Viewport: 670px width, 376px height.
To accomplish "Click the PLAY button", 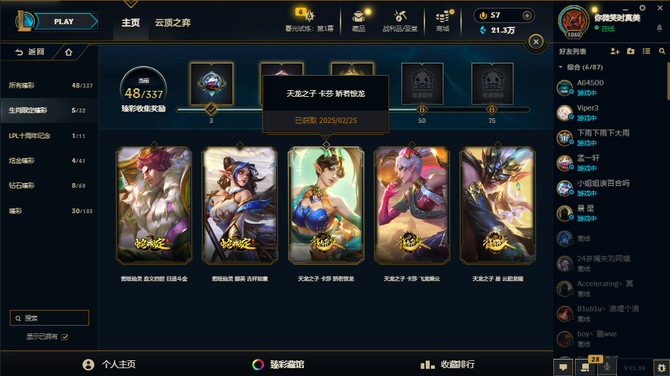I will point(64,22).
